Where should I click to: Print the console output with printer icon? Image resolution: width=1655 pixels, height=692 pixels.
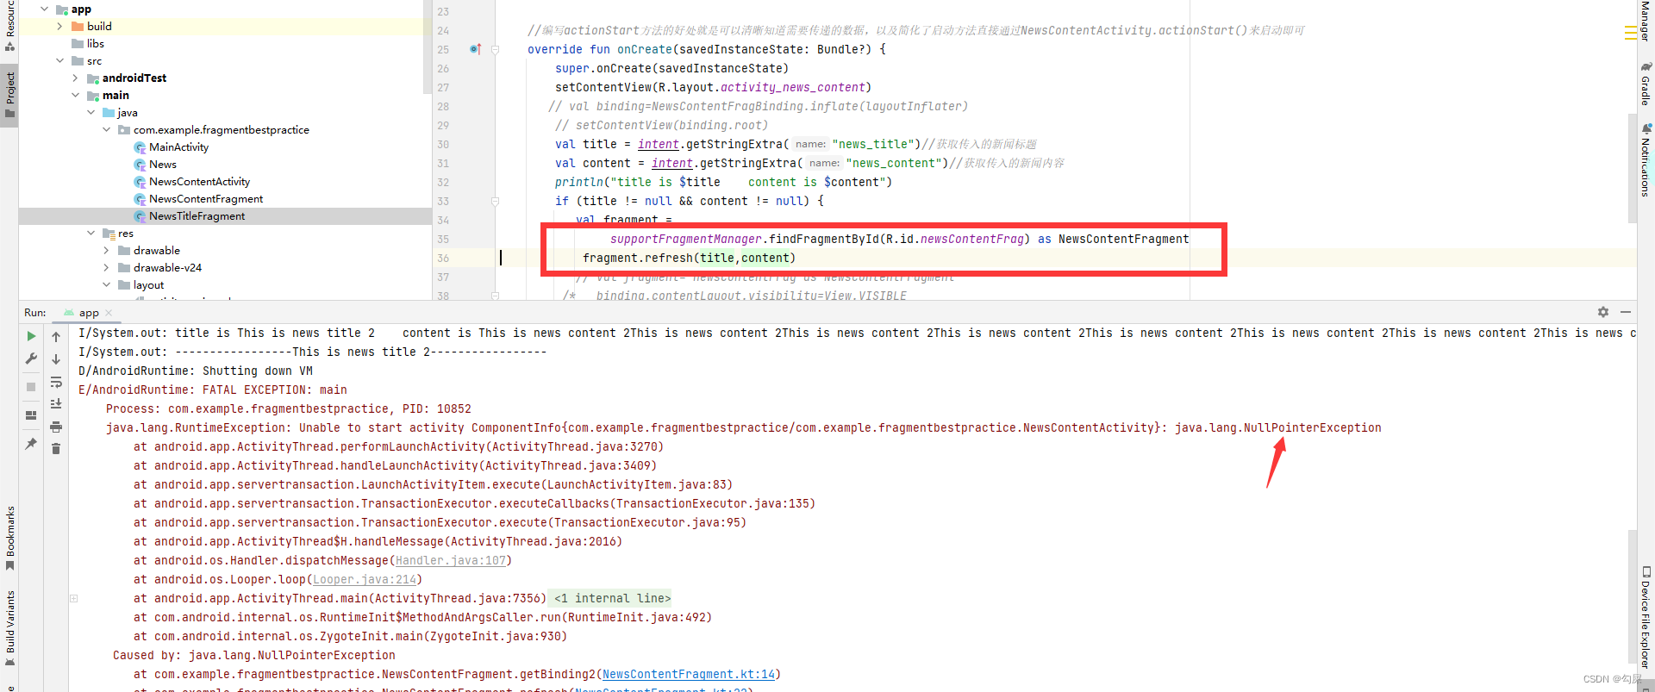coord(56,427)
